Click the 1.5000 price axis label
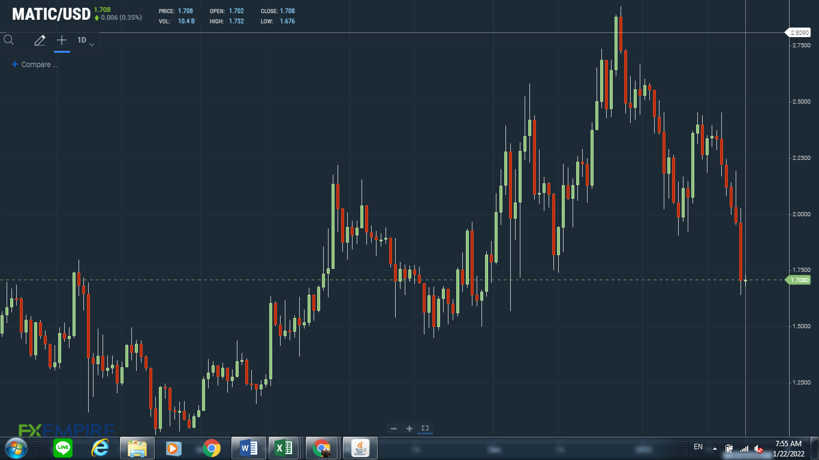 tap(800, 326)
